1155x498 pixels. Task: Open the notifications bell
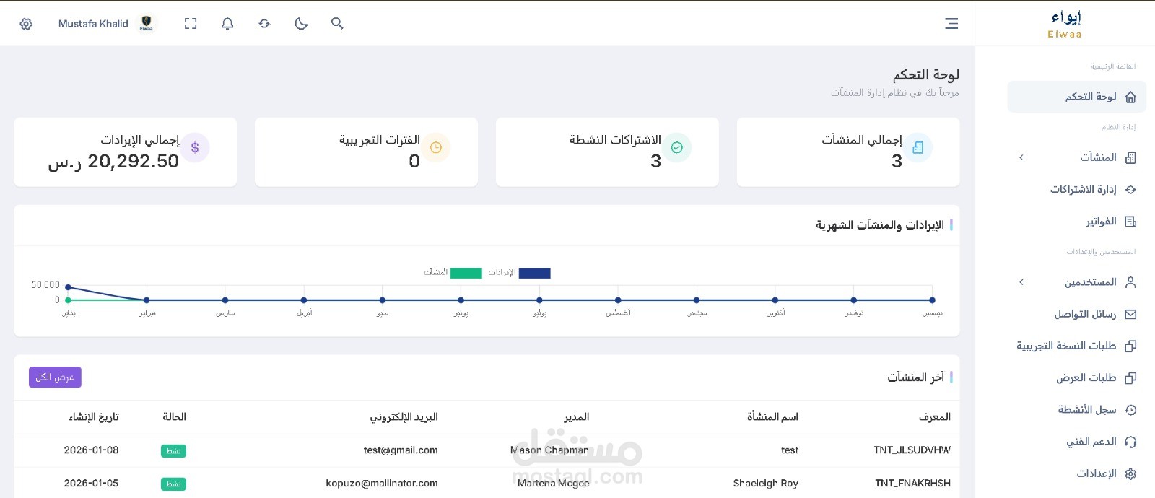[x=227, y=24]
